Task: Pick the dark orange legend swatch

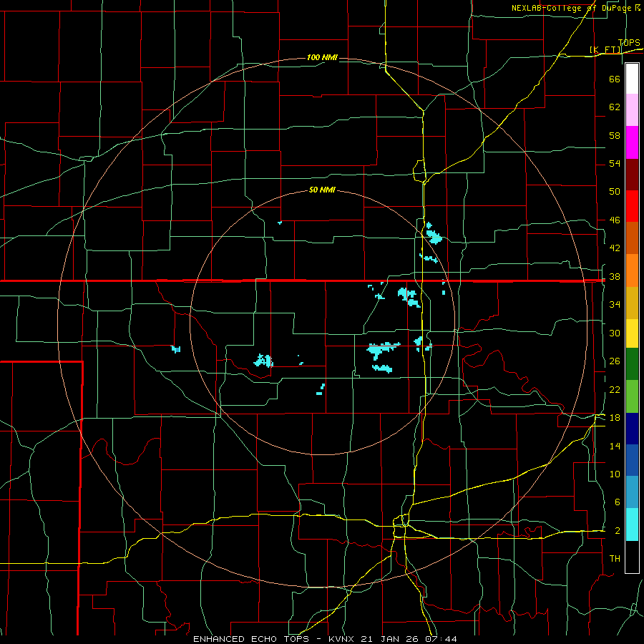Action: point(632,238)
